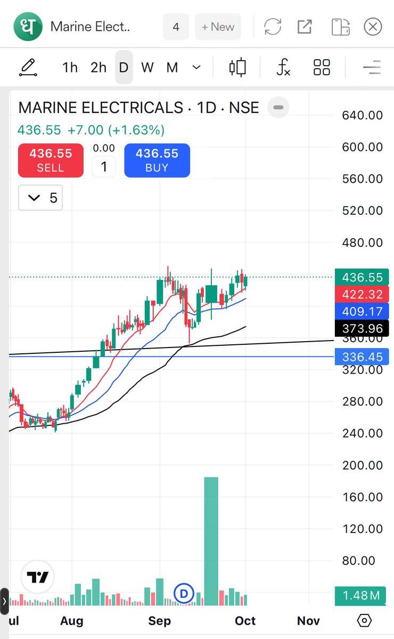The image size is (394, 639).
Task: Click the +7.00 (+1.63%) change text
Action: coord(116,130)
